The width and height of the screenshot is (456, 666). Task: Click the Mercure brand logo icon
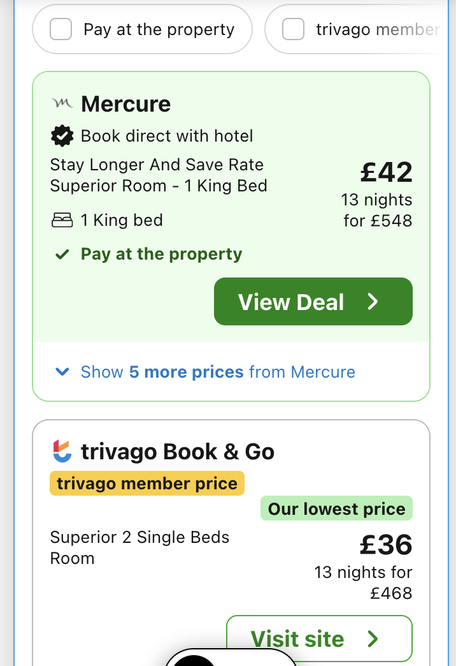point(61,104)
